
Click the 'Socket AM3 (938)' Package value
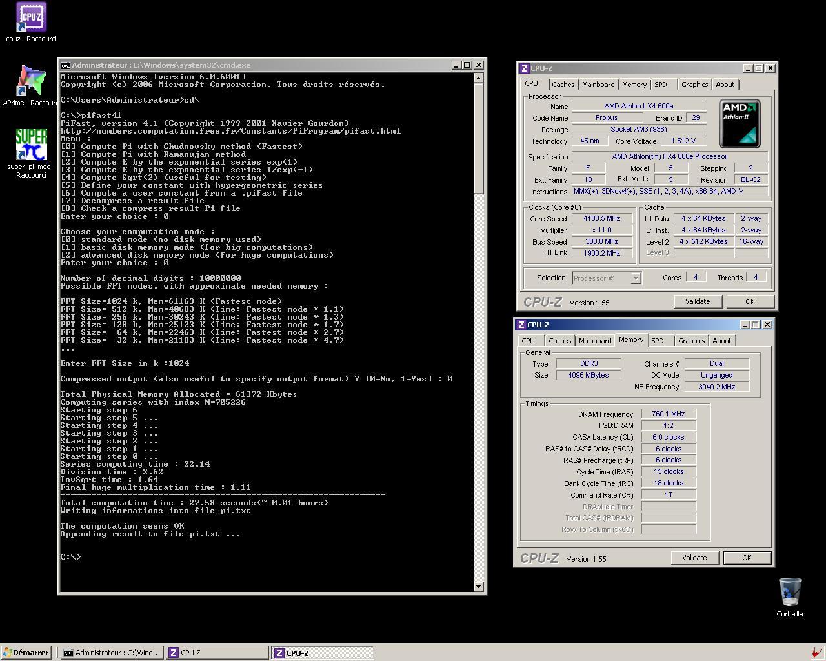coord(639,130)
